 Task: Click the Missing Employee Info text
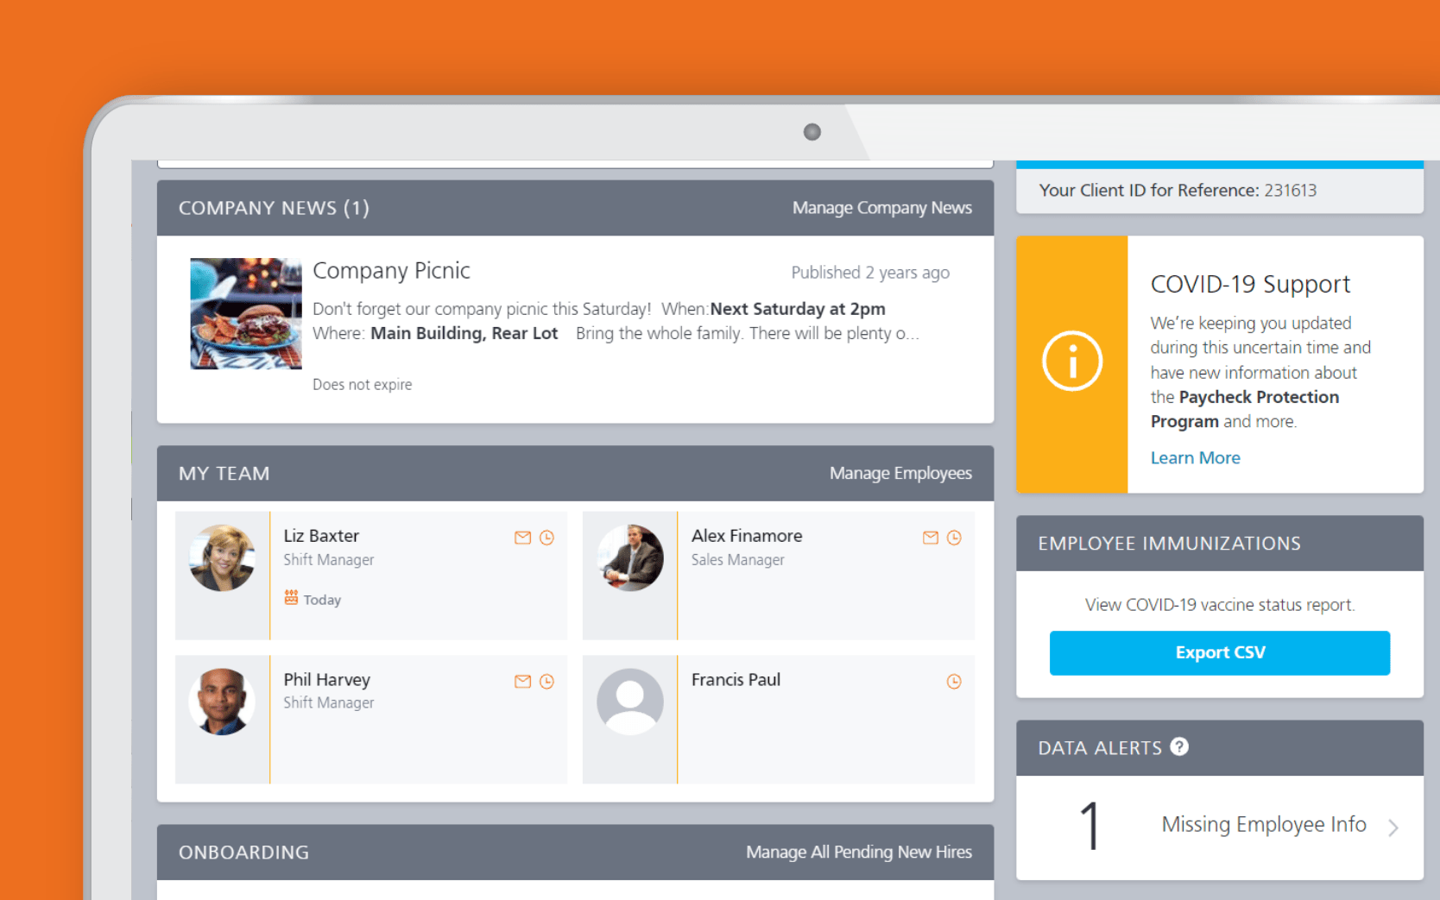(1264, 825)
